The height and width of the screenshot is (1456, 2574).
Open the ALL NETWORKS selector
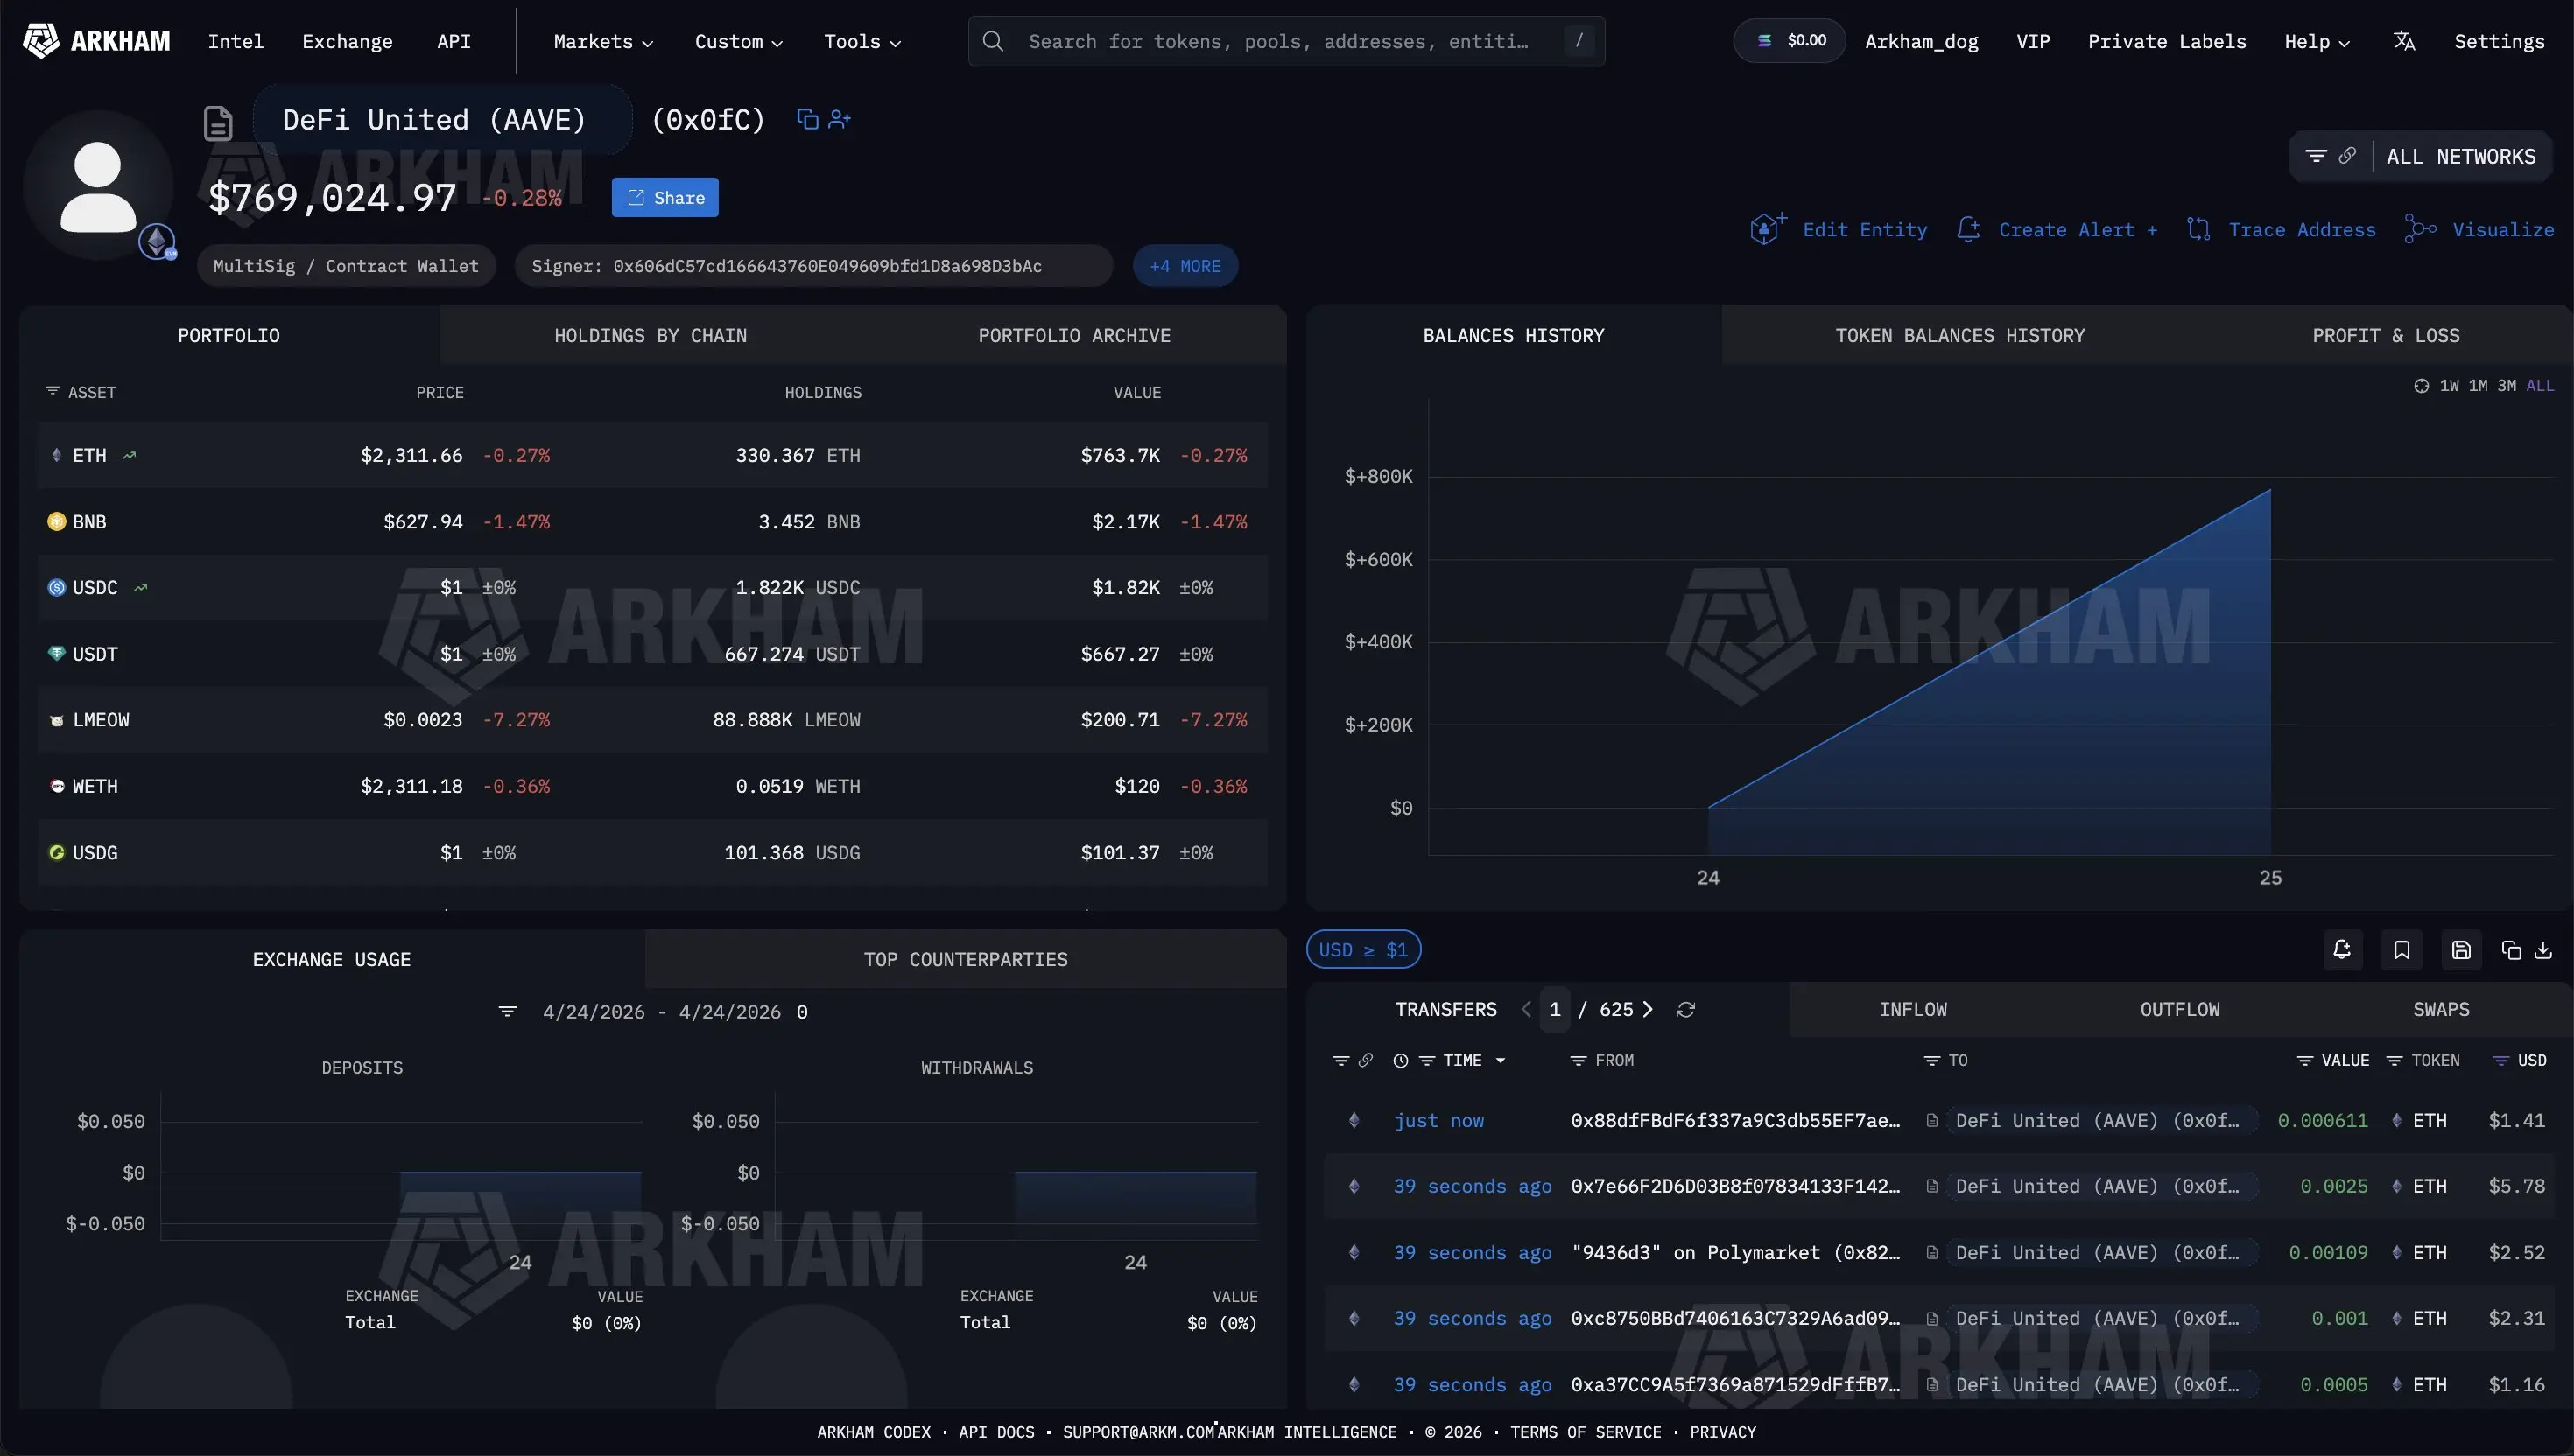tap(2460, 156)
